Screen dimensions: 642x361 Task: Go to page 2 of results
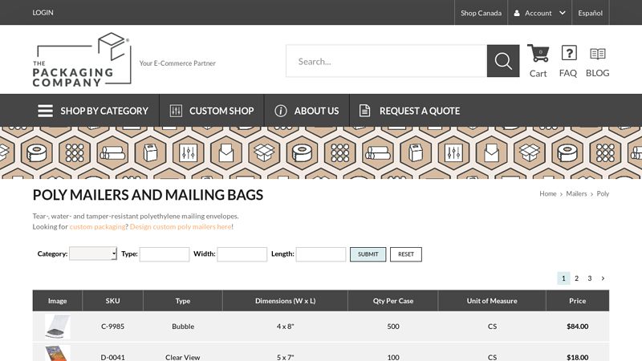(576, 278)
